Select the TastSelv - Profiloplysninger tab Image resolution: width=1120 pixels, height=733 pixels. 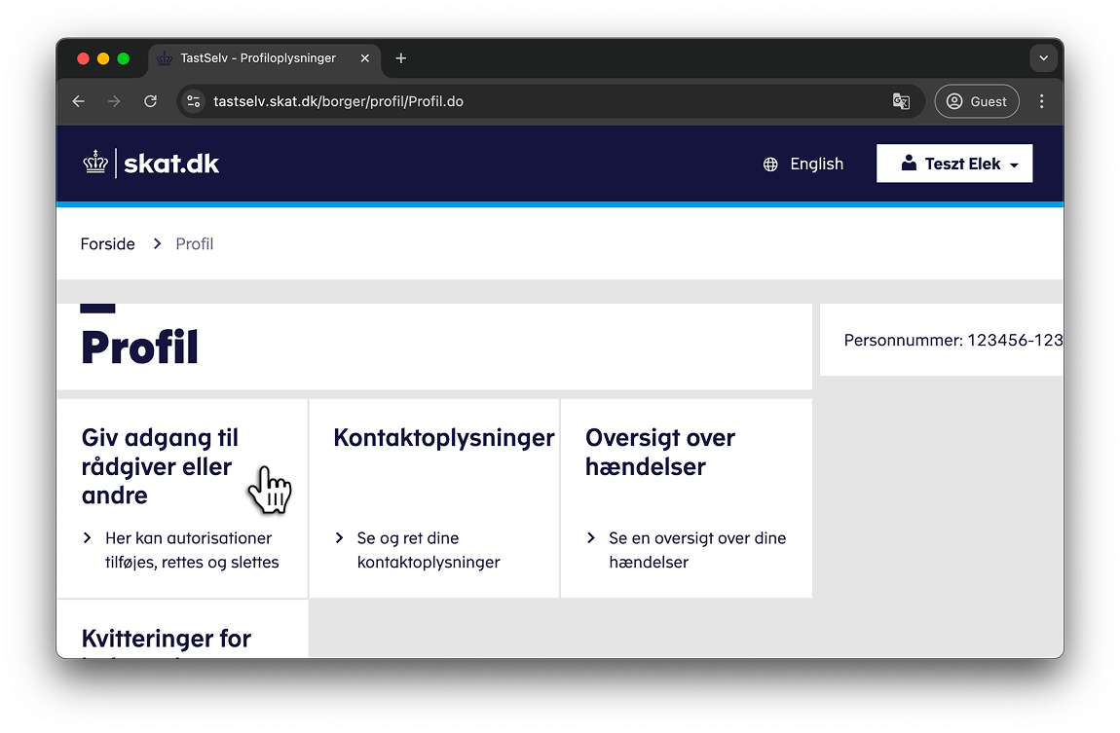click(257, 58)
